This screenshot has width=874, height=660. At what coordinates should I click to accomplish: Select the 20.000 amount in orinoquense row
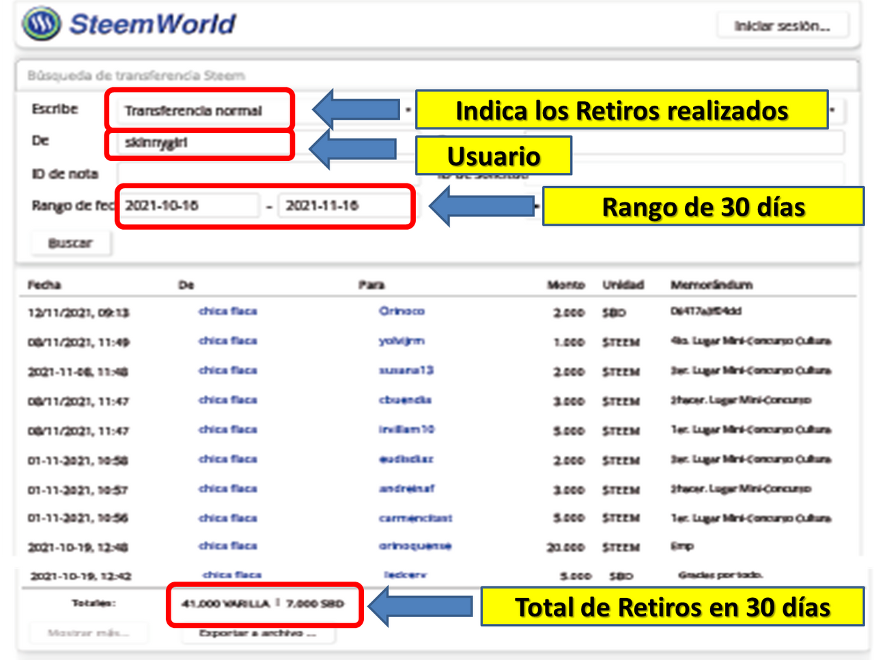tap(566, 547)
